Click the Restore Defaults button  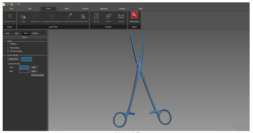coord(37,75)
